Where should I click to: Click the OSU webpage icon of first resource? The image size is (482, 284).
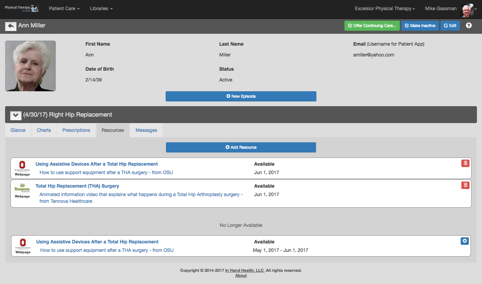[22, 167]
